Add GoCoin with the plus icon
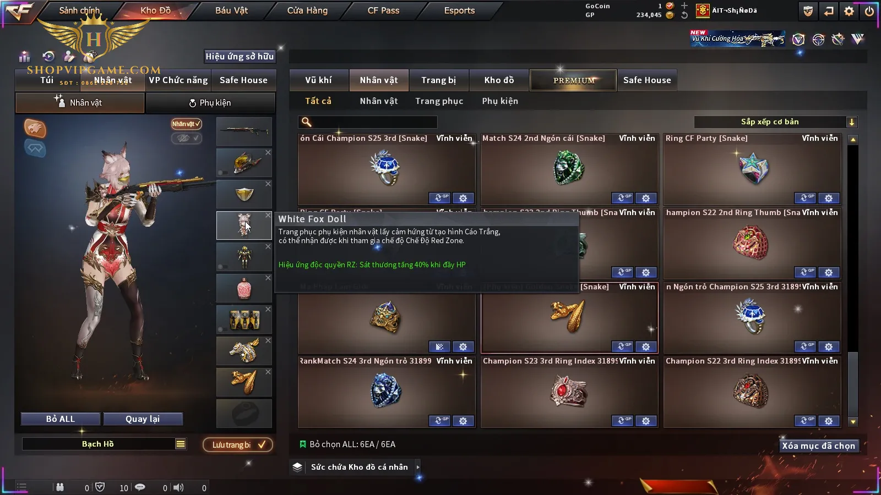 point(684,5)
